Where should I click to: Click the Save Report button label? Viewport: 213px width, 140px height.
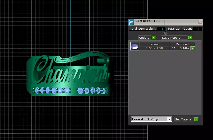click(x=175, y=38)
